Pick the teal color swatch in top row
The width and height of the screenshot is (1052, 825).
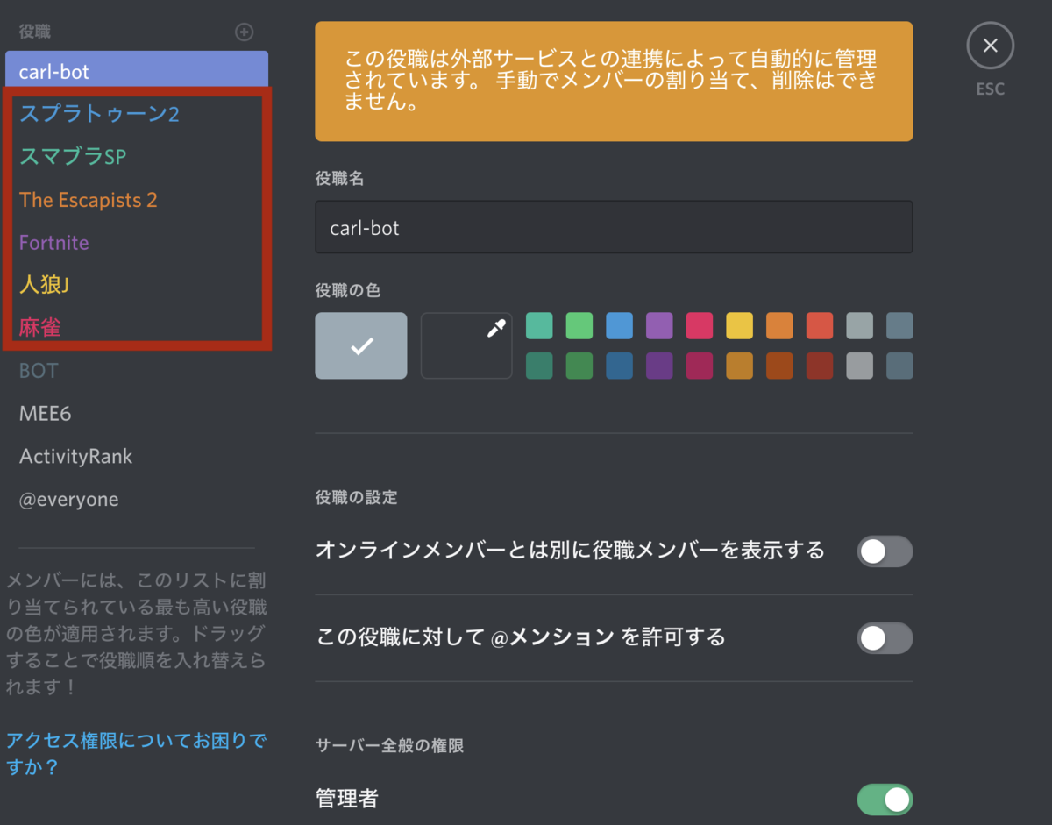click(539, 326)
